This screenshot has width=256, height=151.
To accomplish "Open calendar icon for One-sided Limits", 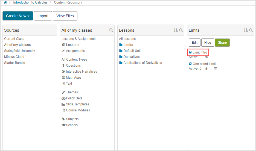I will (x=215, y=69).
